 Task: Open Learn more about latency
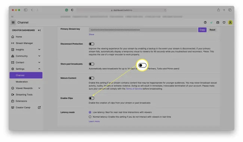[x=94, y=121]
